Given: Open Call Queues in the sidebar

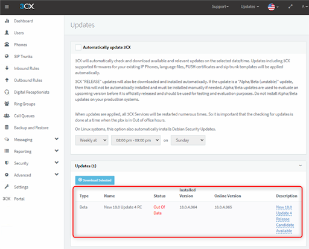Looking at the screenshot, I should 24,116.
